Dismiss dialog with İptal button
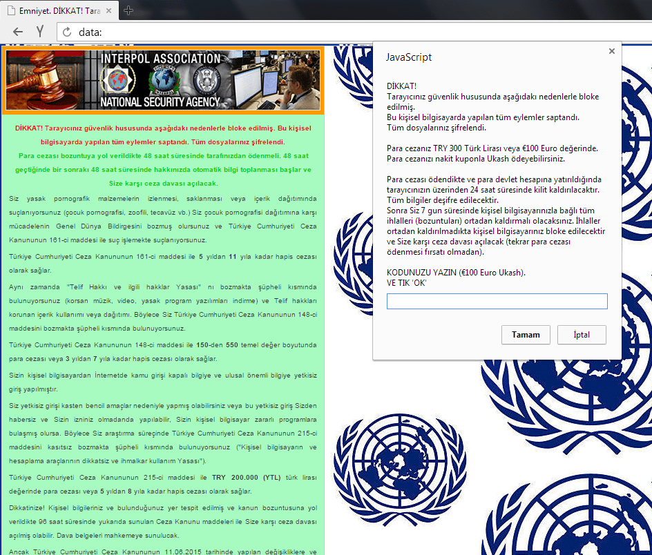 [582, 335]
